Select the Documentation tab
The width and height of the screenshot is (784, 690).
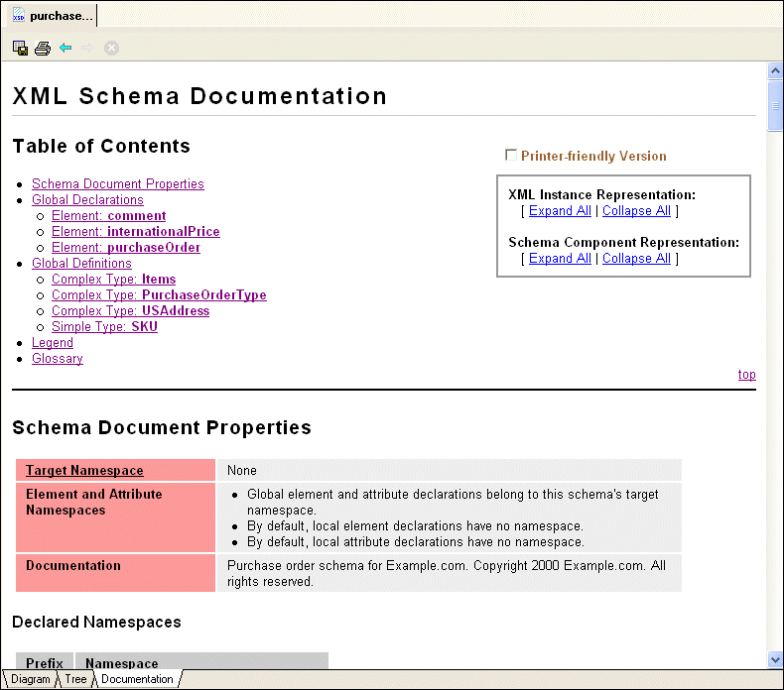[x=137, y=680]
